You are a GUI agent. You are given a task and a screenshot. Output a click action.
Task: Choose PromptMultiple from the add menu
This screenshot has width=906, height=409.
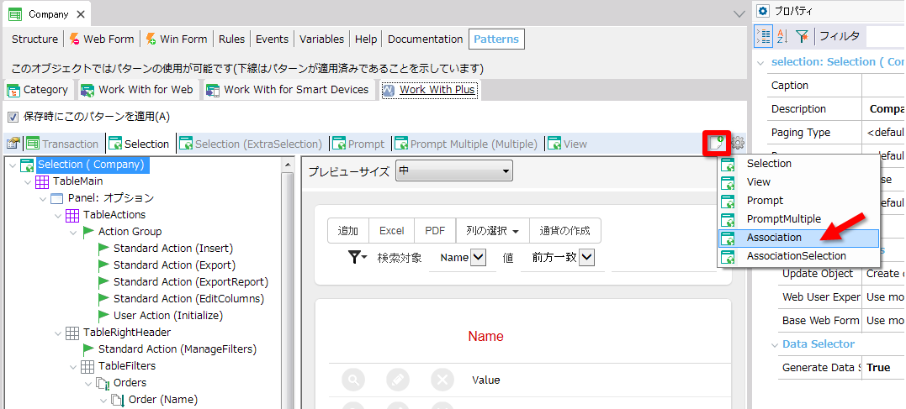pyautogui.click(x=798, y=218)
